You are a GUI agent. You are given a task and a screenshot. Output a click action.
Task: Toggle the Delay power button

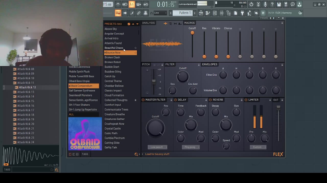tap(176, 100)
